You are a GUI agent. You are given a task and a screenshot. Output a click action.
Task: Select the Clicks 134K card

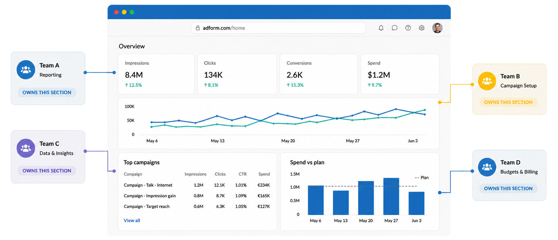coord(237,74)
